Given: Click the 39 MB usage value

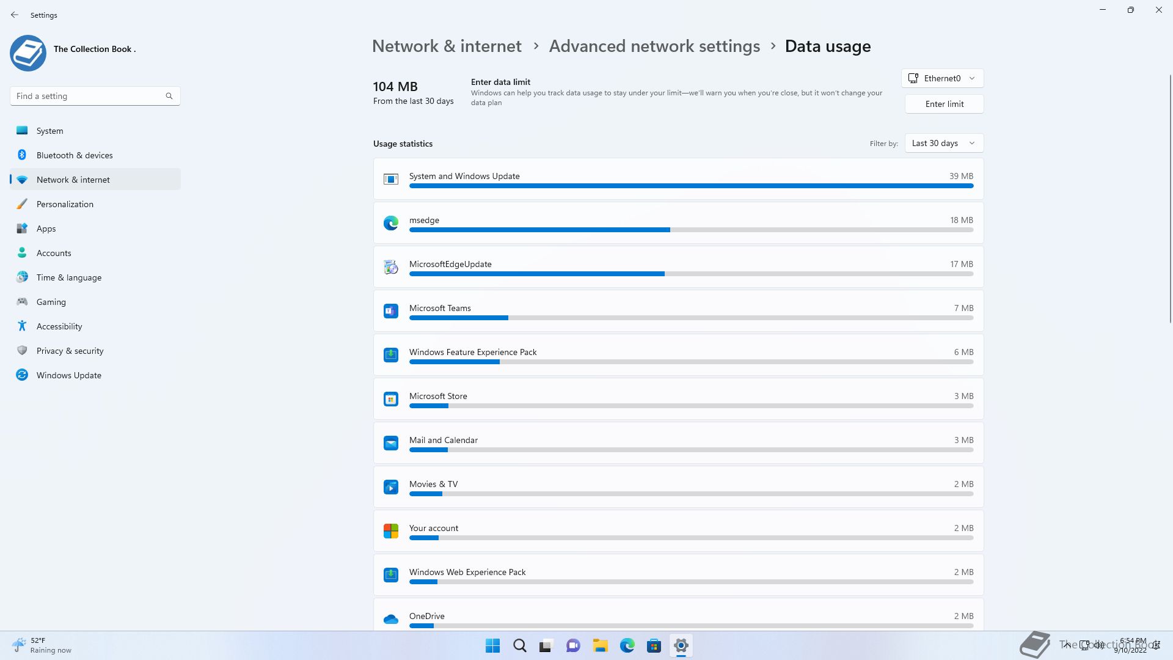Looking at the screenshot, I should [x=961, y=176].
